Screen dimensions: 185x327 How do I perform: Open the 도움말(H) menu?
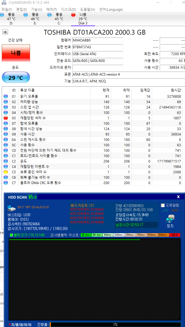[x=88, y=9]
